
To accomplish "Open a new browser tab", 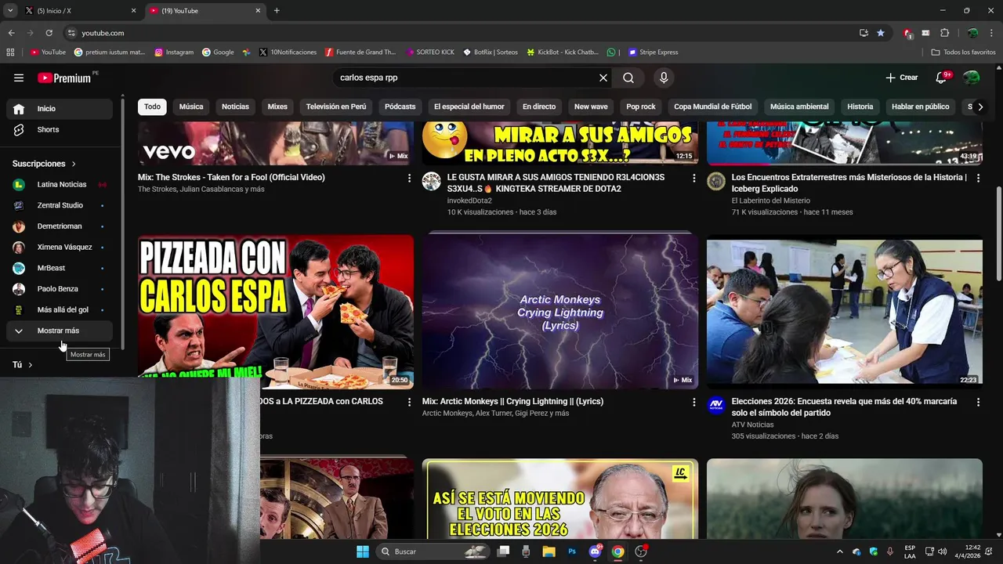I will pyautogui.click(x=277, y=11).
